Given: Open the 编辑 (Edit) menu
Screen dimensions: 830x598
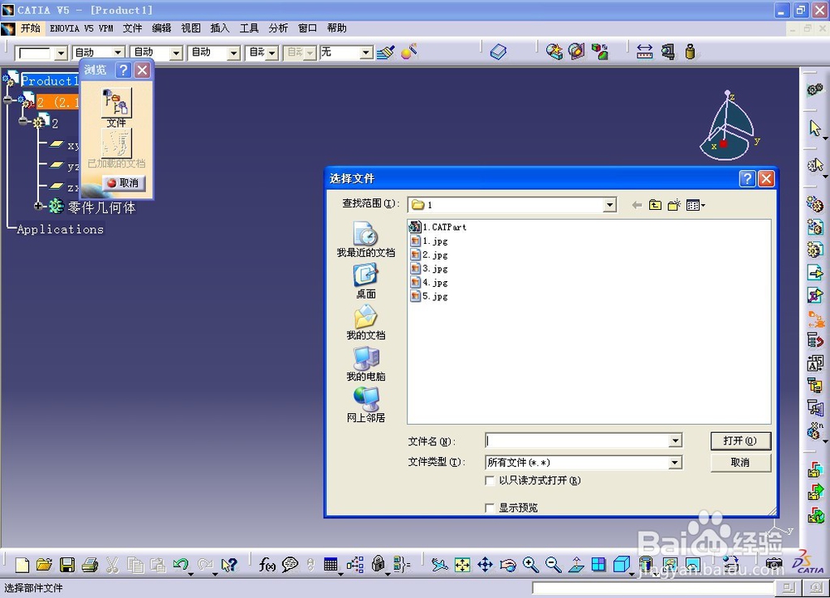Looking at the screenshot, I should 162,28.
